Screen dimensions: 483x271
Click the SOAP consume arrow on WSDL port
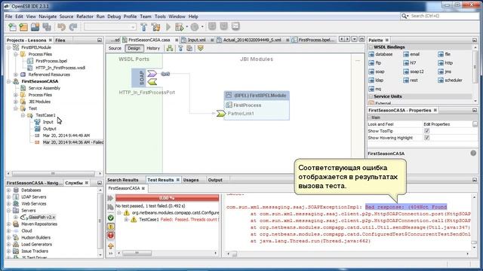point(152,74)
